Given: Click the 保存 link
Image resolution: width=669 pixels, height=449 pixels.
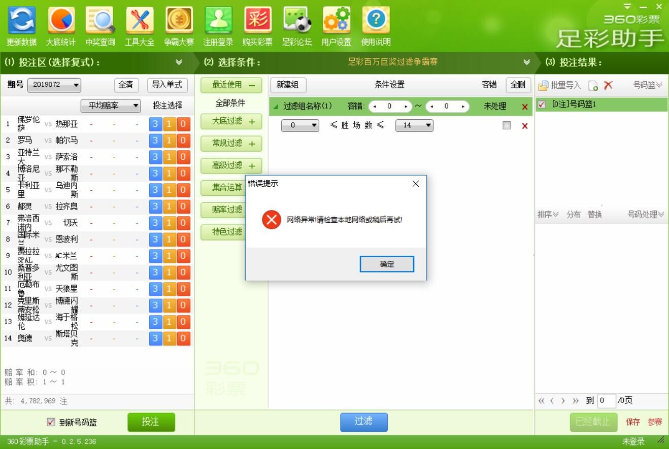Looking at the screenshot, I should 633,422.
